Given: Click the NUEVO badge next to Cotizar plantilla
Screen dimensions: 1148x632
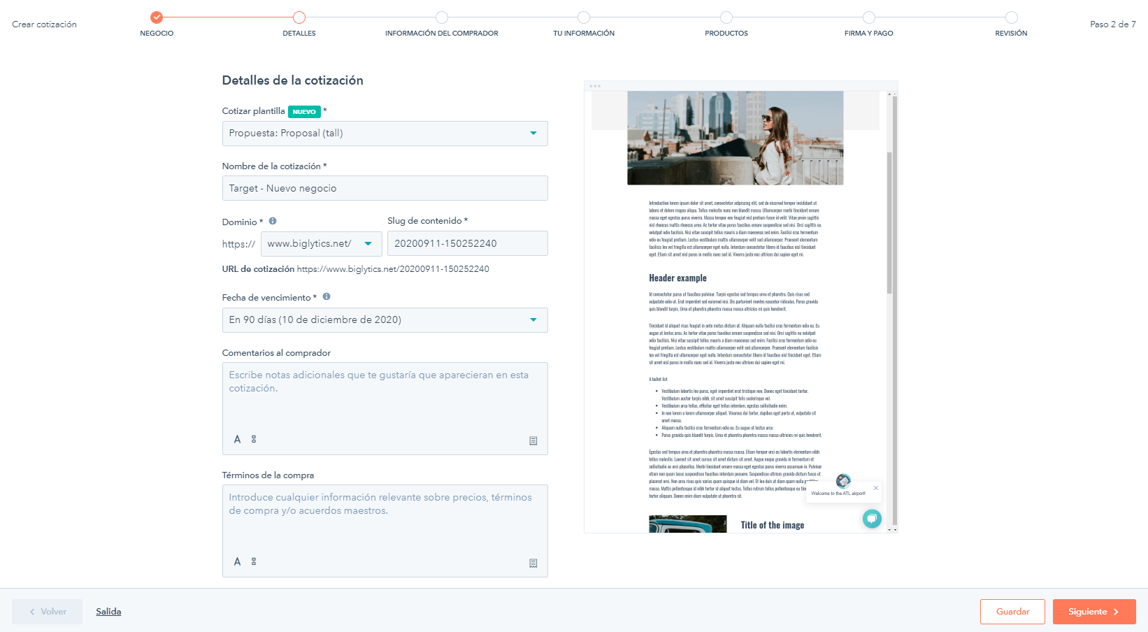Looking at the screenshot, I should click(x=304, y=112).
